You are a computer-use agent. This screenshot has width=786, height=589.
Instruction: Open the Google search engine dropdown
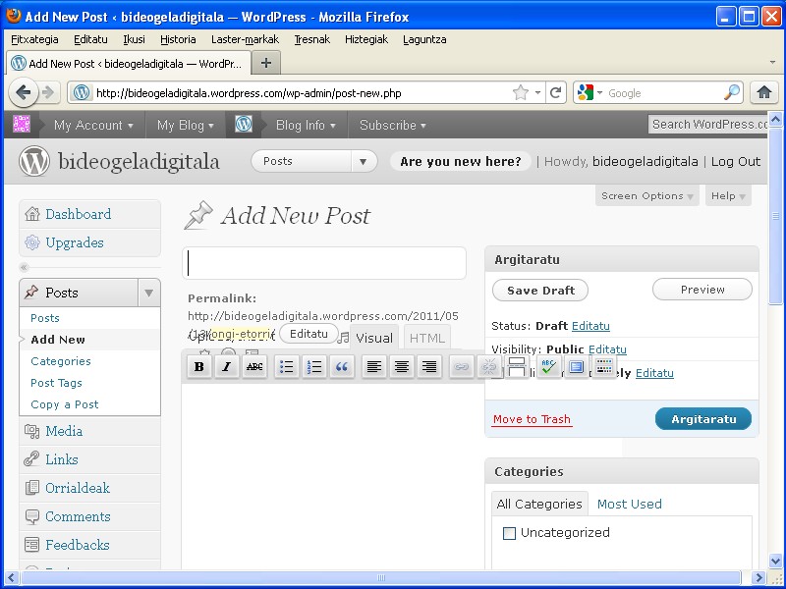pos(599,93)
